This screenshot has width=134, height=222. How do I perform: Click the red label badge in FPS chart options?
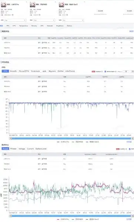[93, 71]
